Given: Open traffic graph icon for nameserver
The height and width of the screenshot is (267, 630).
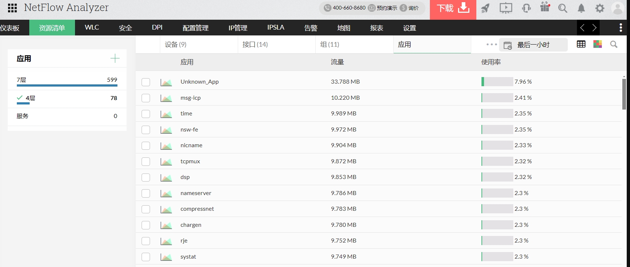Looking at the screenshot, I should pyautogui.click(x=166, y=193).
